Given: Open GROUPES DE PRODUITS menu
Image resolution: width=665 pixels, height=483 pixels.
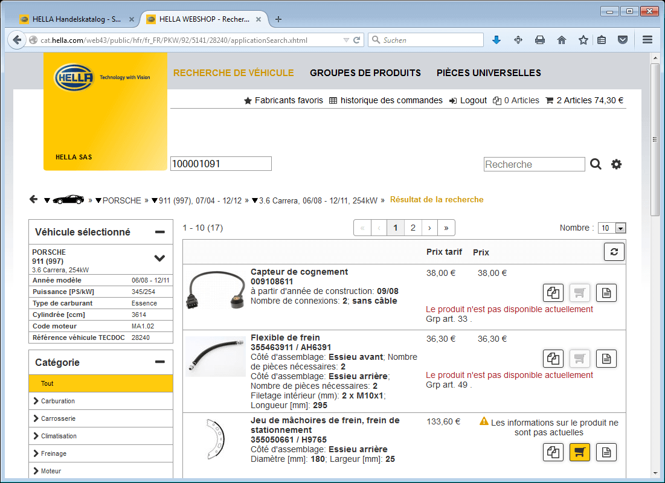Looking at the screenshot, I should coord(365,73).
